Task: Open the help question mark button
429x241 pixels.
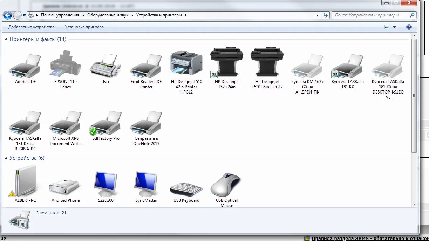Action: (409, 27)
